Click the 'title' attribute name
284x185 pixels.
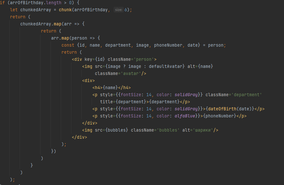pyautogui.click(x=106, y=102)
